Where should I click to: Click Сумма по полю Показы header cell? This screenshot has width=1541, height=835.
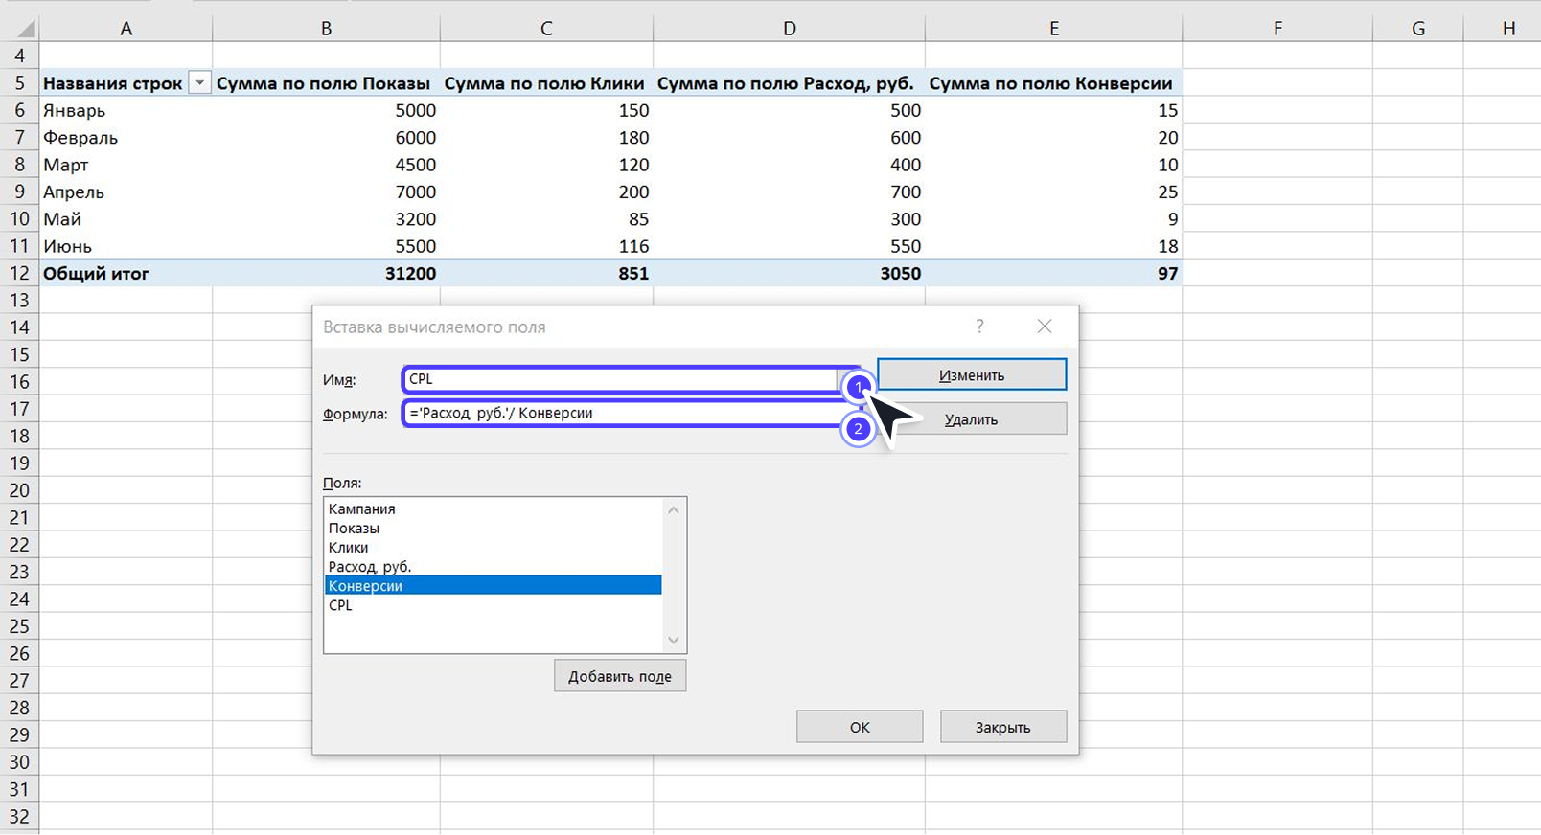pos(327,83)
